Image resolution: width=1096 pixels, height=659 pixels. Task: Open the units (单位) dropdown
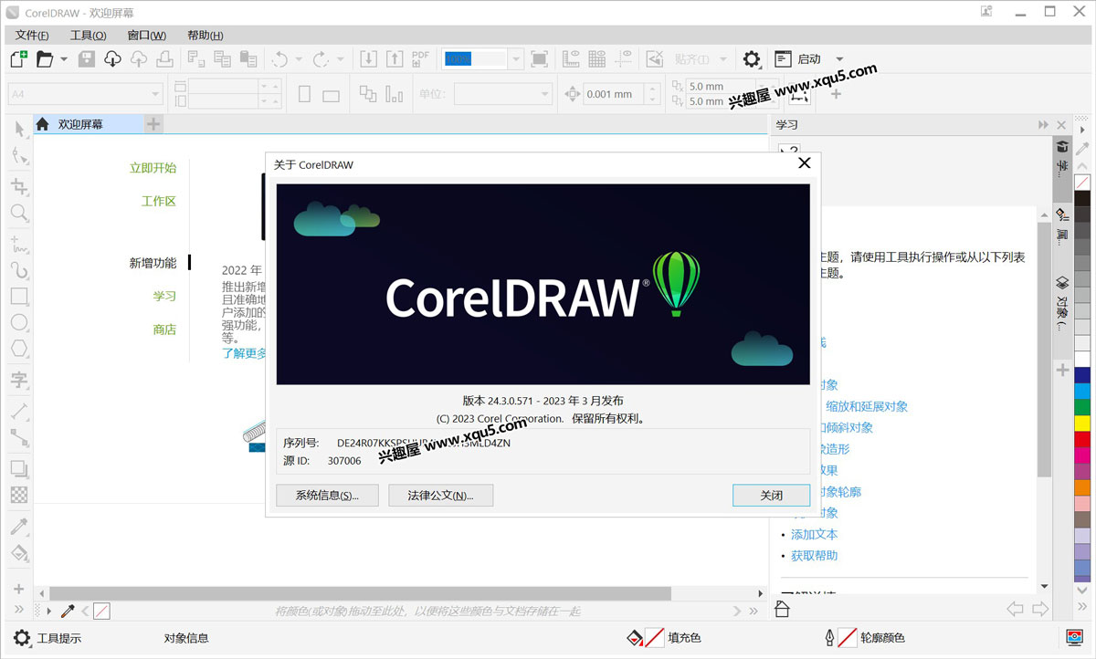545,94
